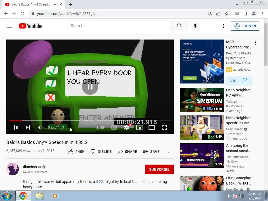Open a new browser tab
Screen dimensions: 268x201
coord(71,4)
